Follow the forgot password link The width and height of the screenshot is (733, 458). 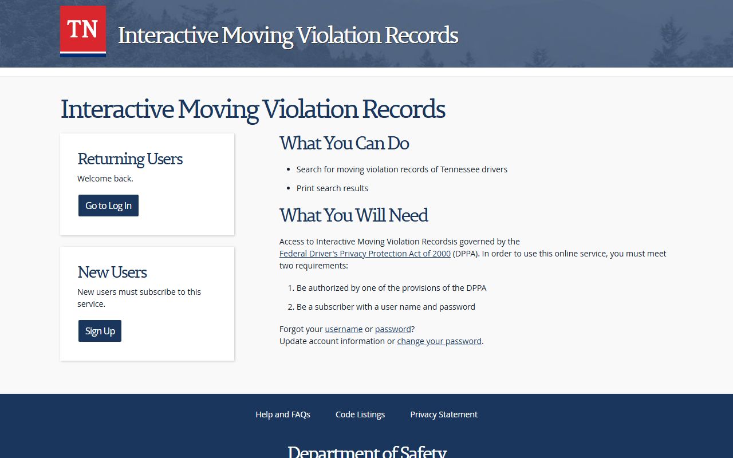393,329
